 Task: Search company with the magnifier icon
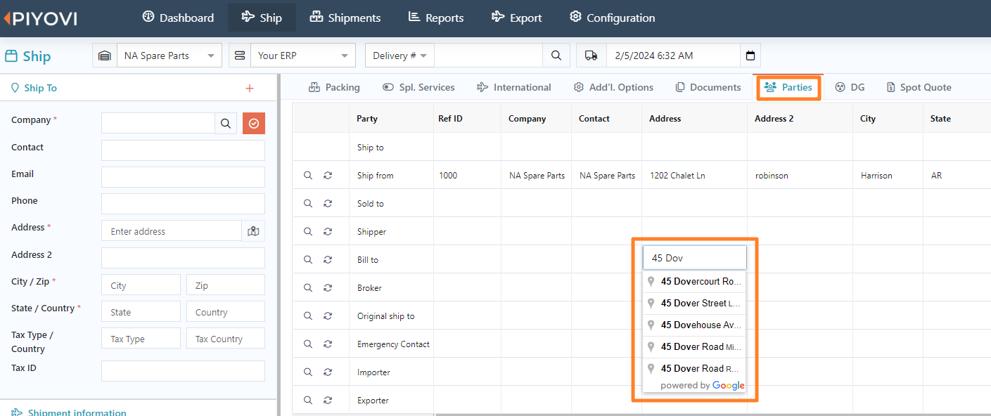click(226, 123)
